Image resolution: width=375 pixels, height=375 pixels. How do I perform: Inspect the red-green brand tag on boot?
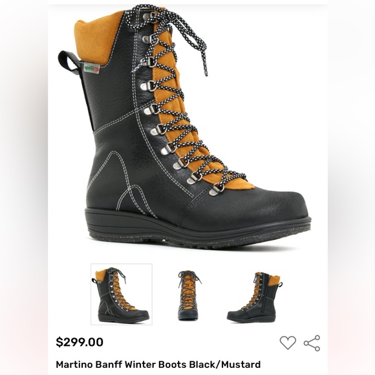92,68
